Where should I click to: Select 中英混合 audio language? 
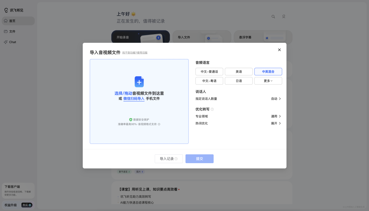click(x=268, y=71)
